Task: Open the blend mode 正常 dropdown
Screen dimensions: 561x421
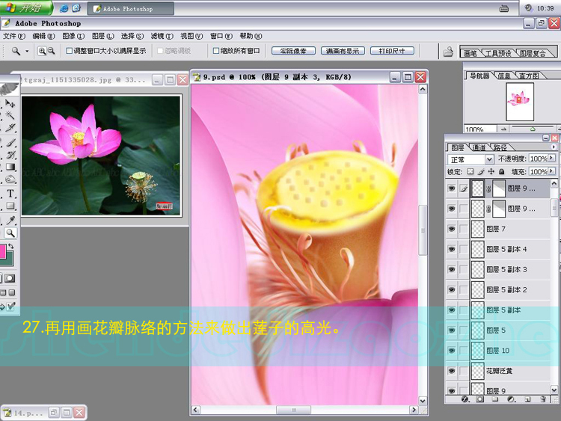Action: pos(489,159)
